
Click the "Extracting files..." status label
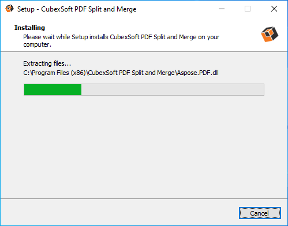pos(47,63)
